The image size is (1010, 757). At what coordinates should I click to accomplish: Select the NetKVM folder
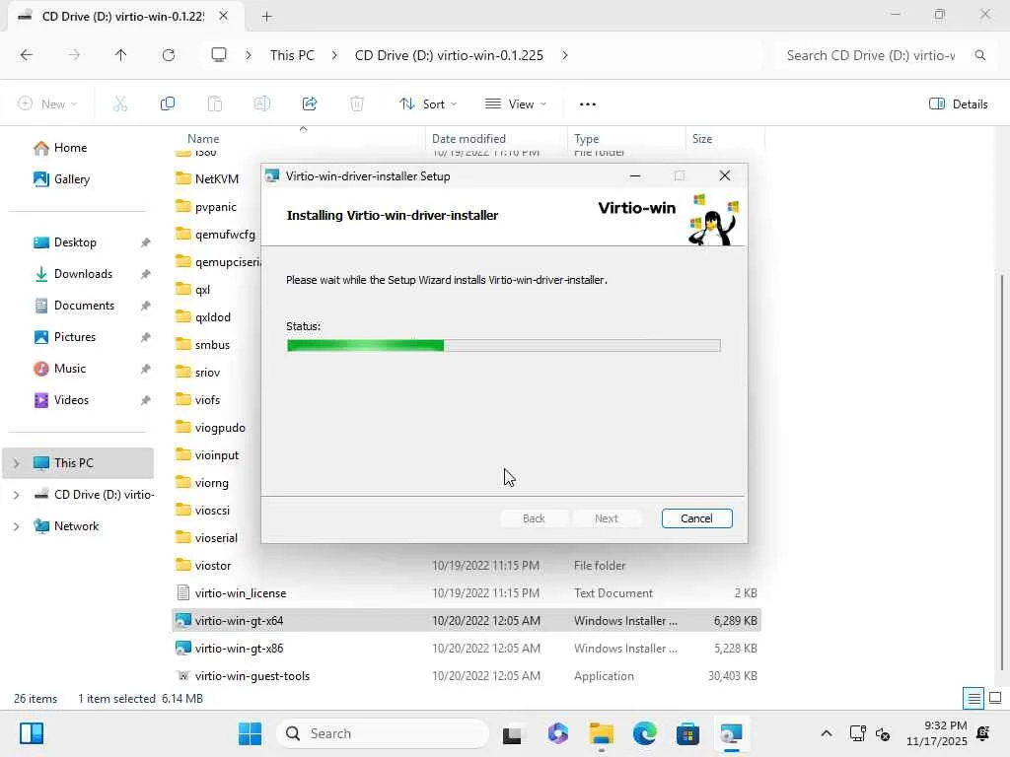[216, 179]
